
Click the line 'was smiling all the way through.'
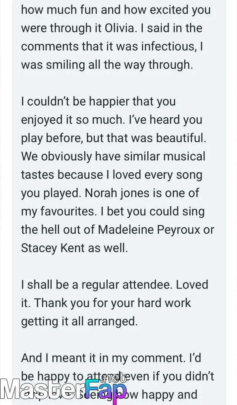[x=107, y=65]
